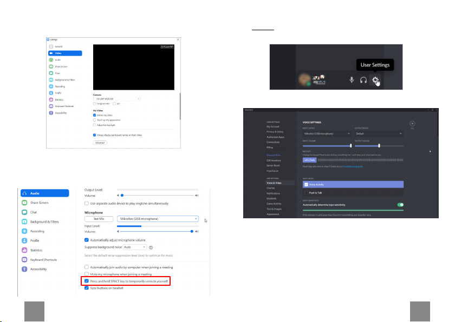Image resolution: width=455 pixels, height=322 pixels.
Task: Enable Mute my microphone when joining
Action: click(x=87, y=274)
